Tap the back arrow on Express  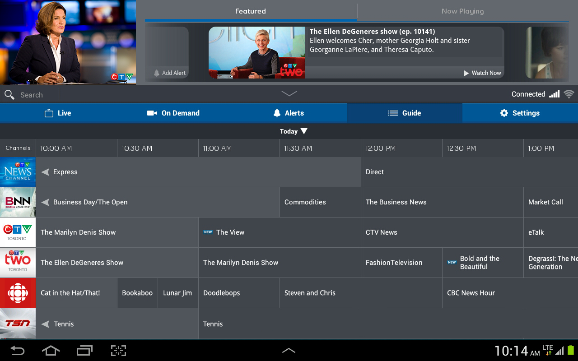click(x=45, y=172)
